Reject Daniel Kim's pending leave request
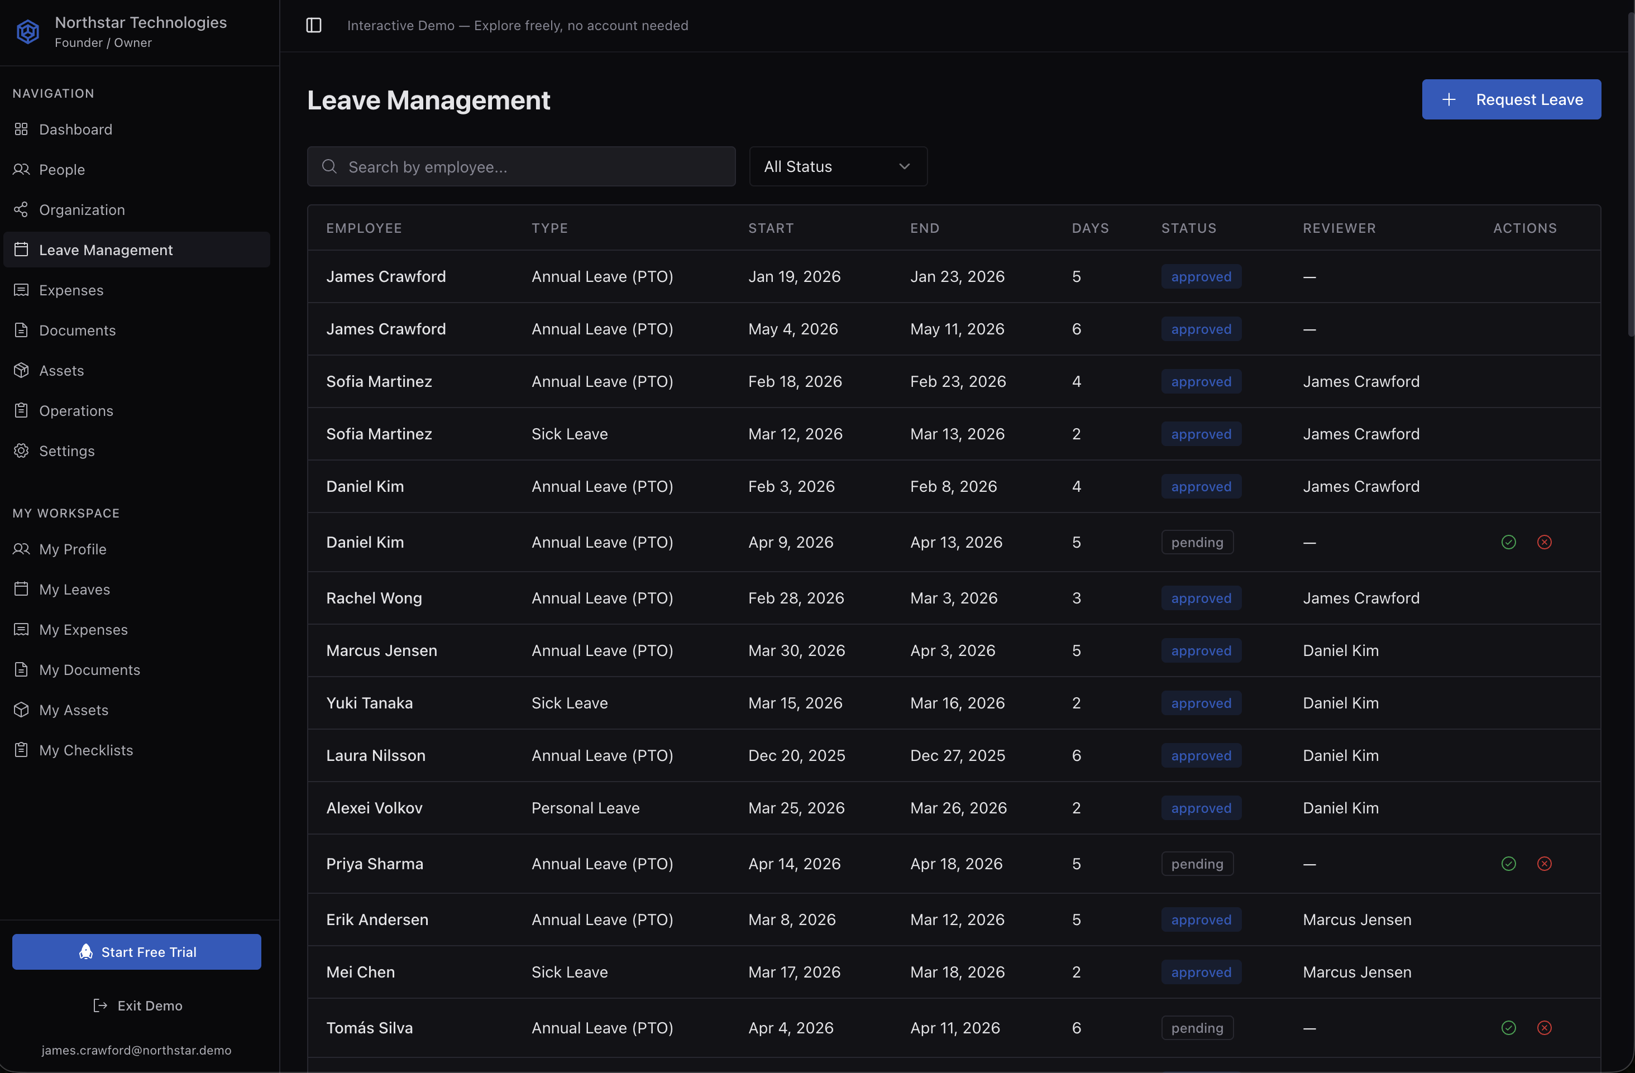 pos(1543,542)
